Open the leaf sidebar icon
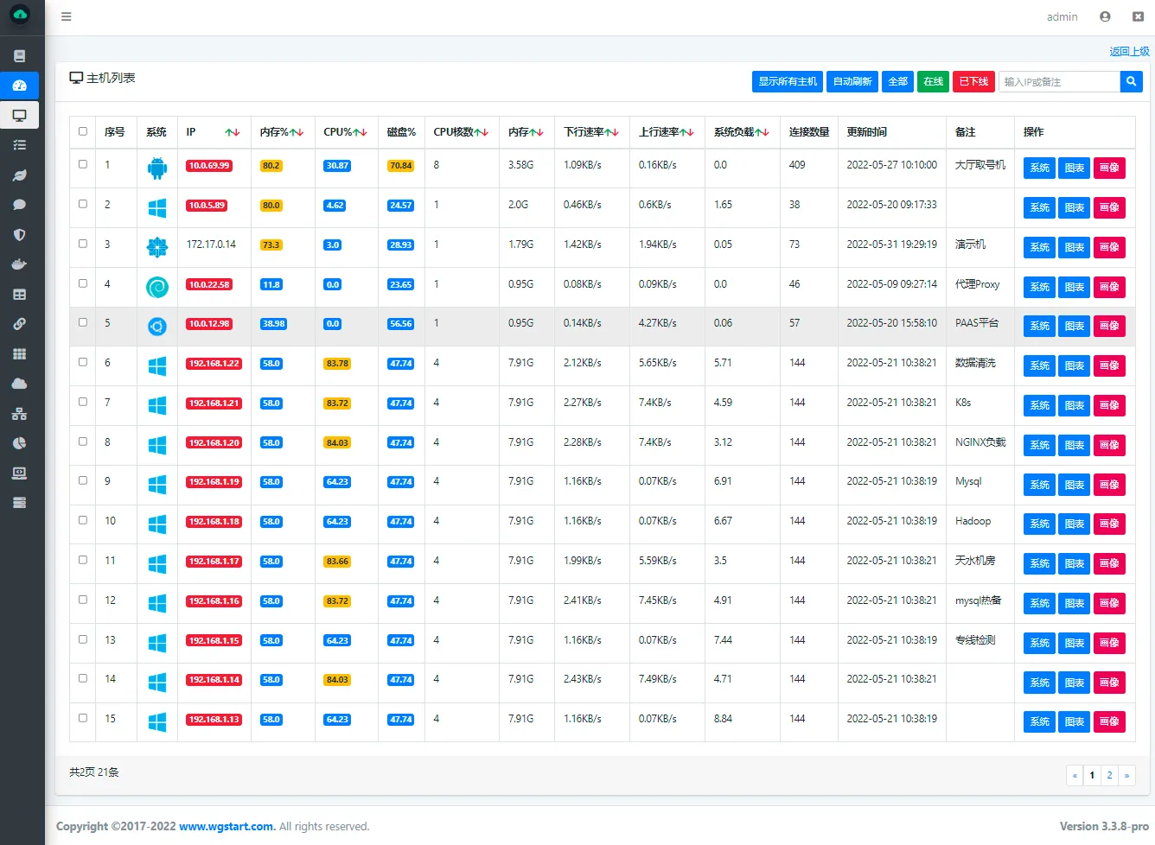The width and height of the screenshot is (1155, 845). click(x=19, y=175)
